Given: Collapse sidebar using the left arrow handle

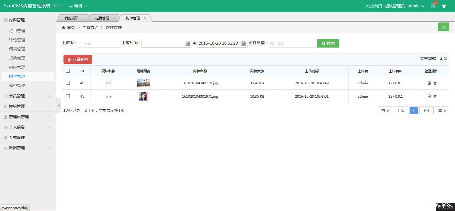Looking at the screenshot, I should pos(59,105).
